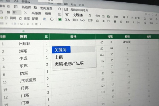Select the value 0 next to 扫期斯启
159x106 pixels.
pos(47,78)
